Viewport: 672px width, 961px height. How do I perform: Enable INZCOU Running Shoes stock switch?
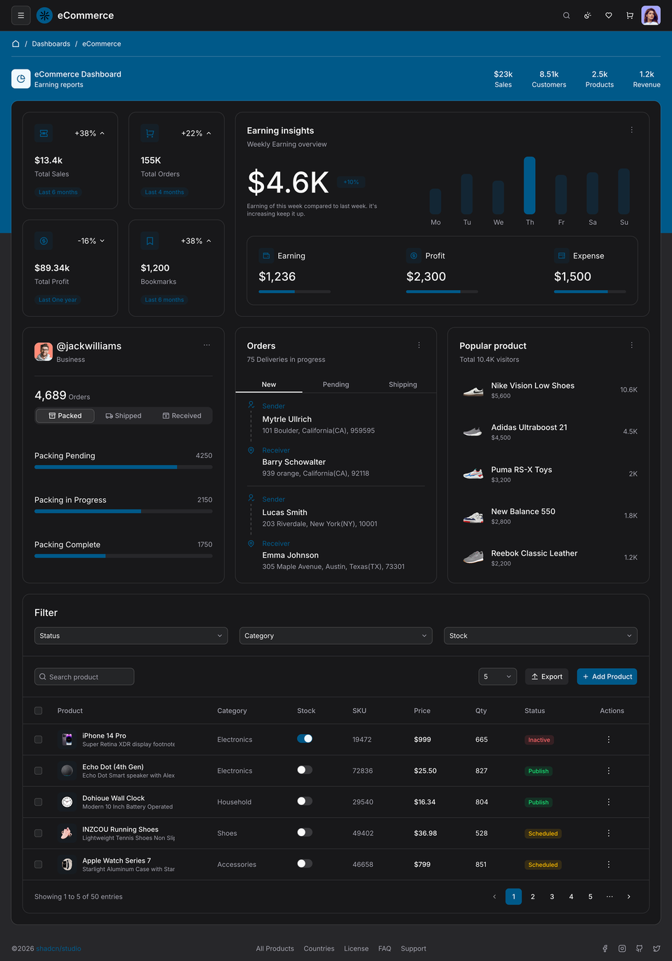(x=305, y=832)
